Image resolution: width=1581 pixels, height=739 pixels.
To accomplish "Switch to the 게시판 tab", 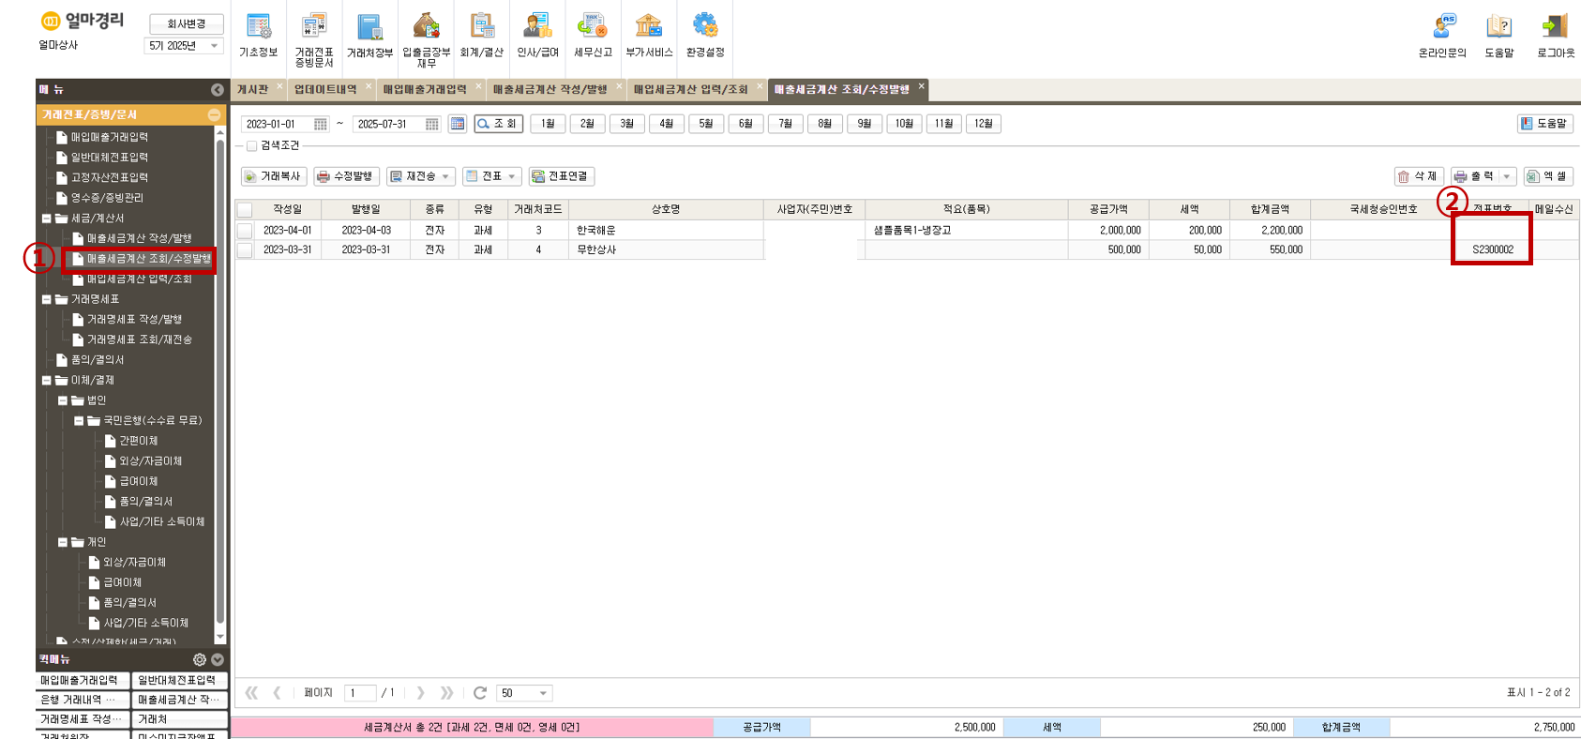I will tap(252, 90).
